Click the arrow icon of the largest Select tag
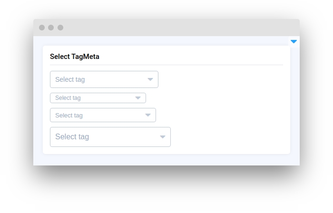 pos(163,137)
